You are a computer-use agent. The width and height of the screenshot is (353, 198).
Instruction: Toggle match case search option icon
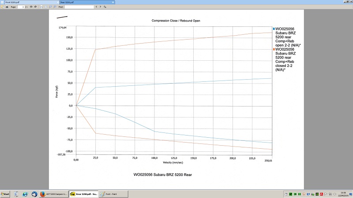tap(105, 7)
